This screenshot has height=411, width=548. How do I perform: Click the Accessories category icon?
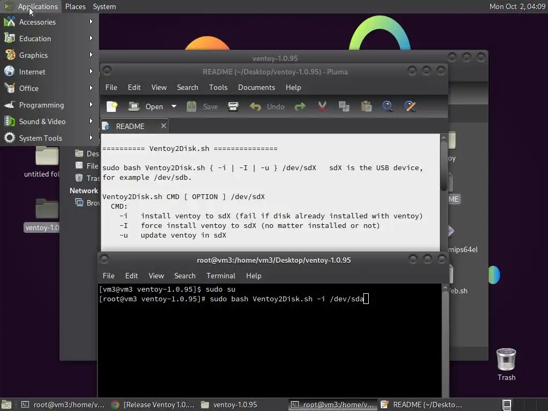10,21
